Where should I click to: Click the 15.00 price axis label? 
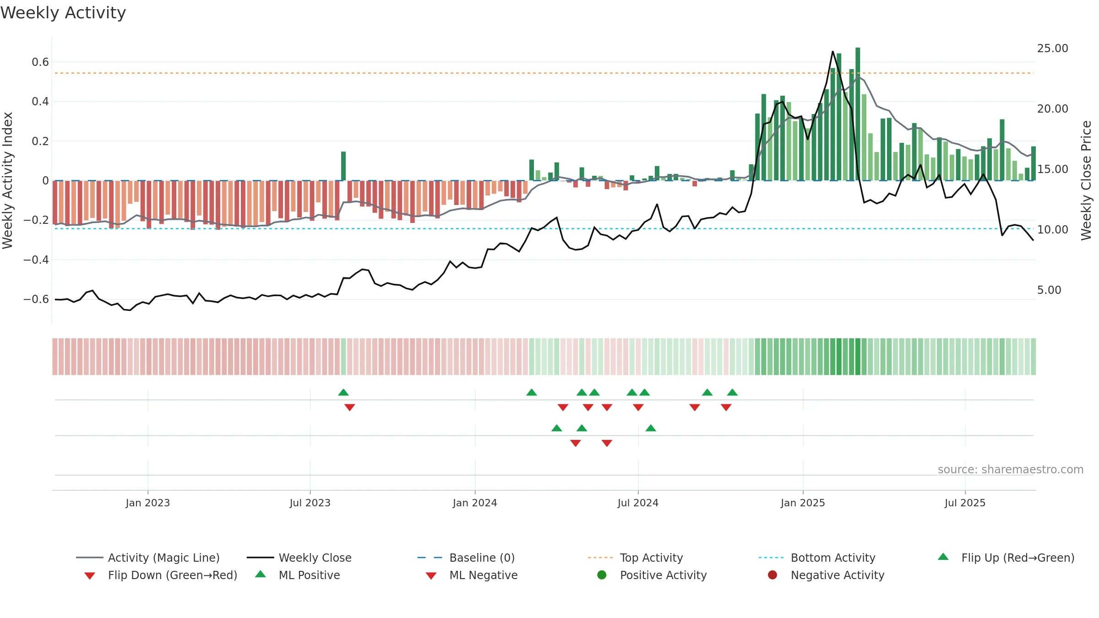pyautogui.click(x=1053, y=169)
